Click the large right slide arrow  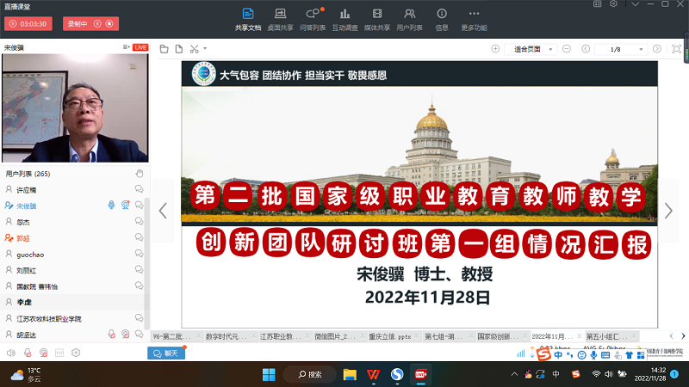click(668, 211)
